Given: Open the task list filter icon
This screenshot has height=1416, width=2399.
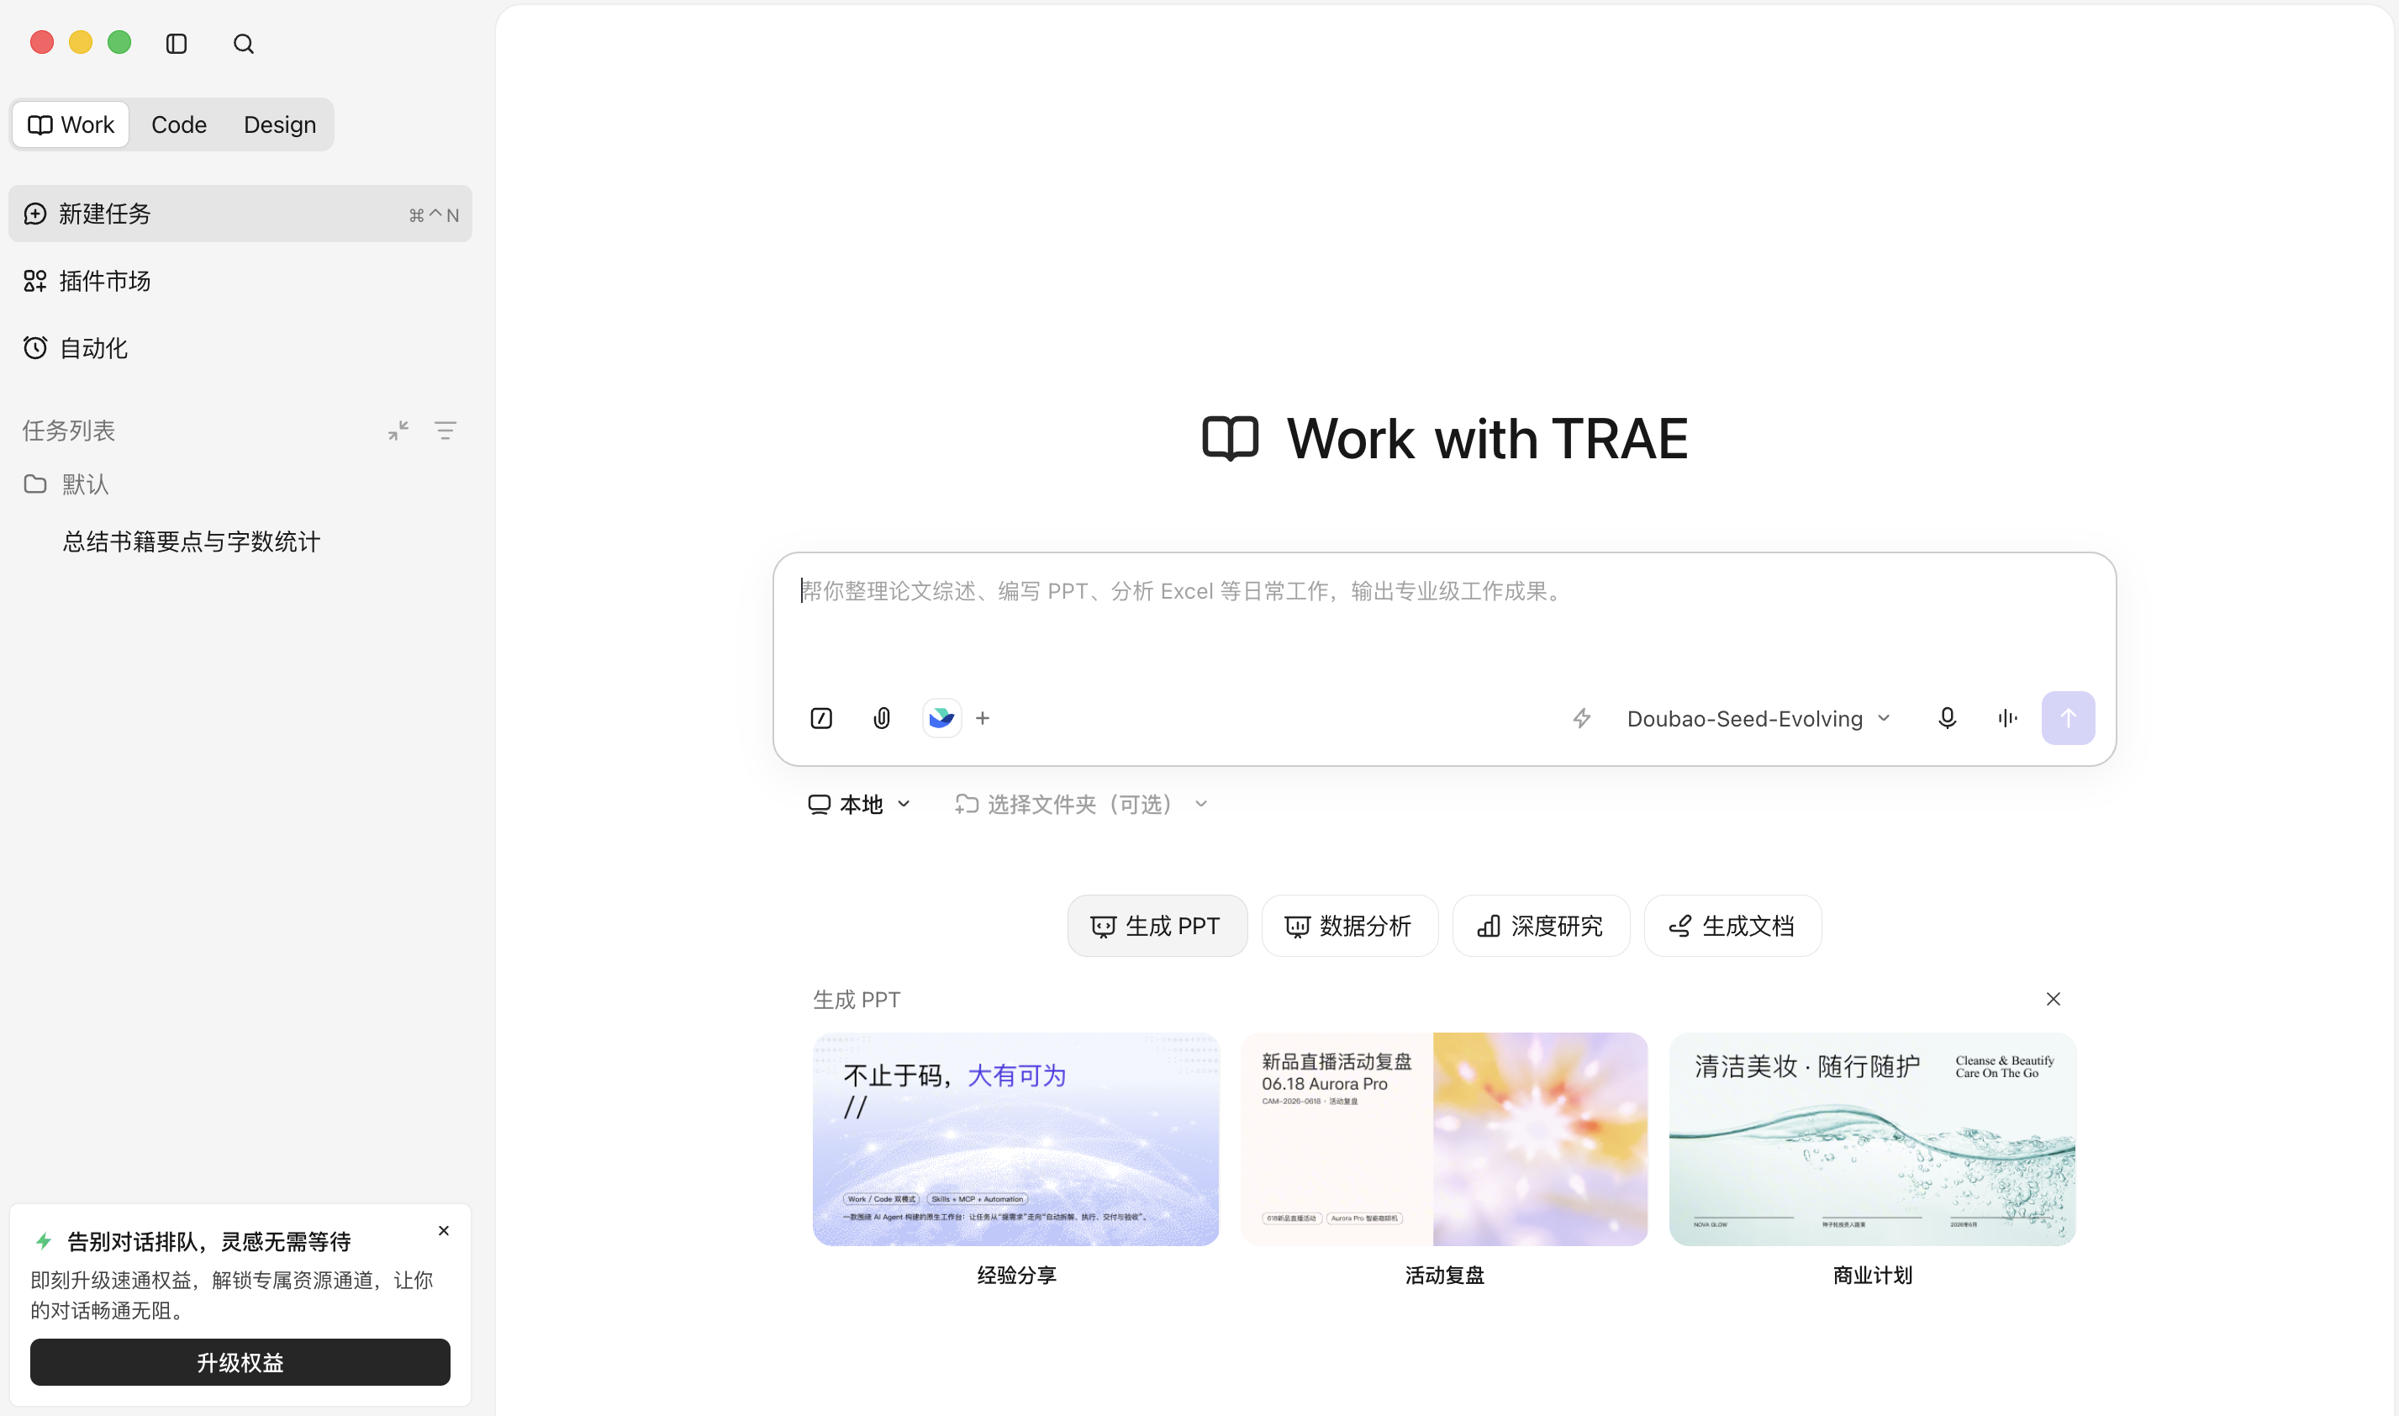Looking at the screenshot, I should click(446, 431).
